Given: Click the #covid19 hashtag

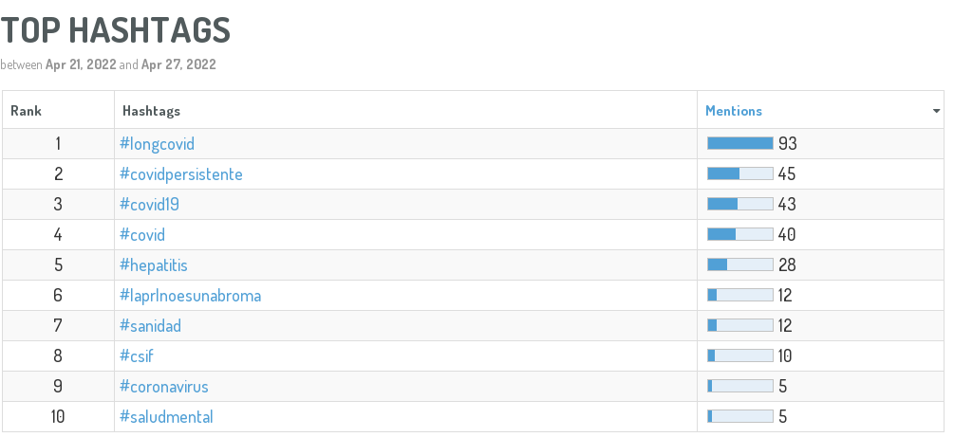Looking at the screenshot, I should point(150,205).
